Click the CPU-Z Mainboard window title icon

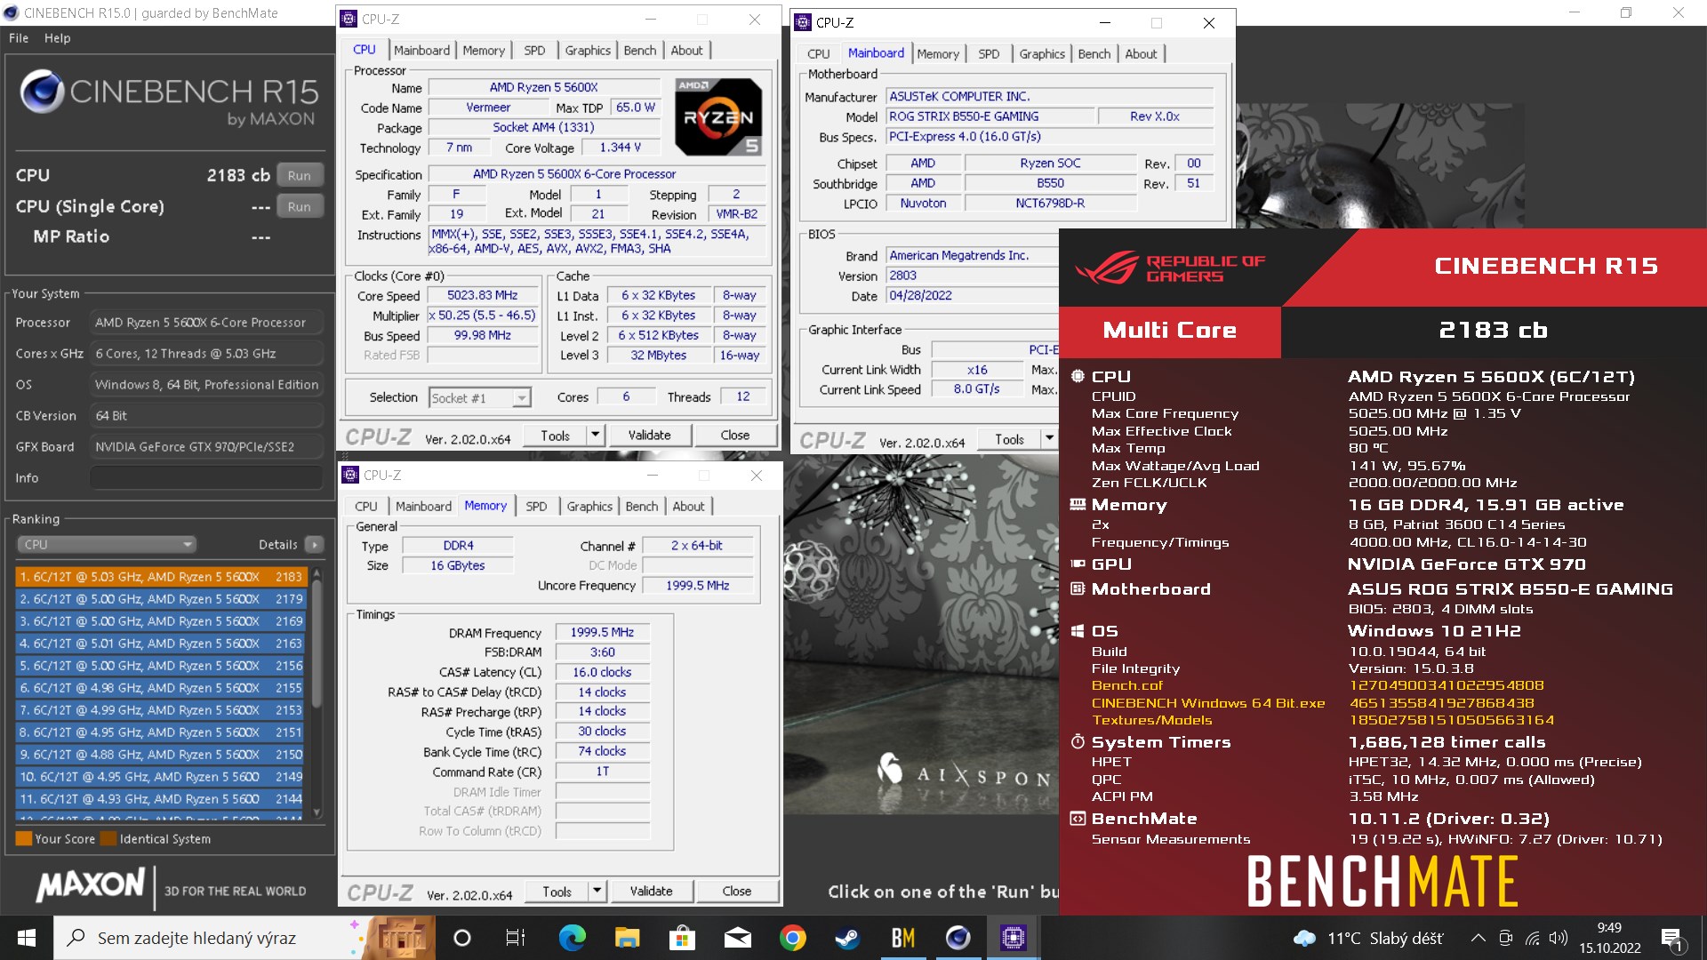point(804,23)
